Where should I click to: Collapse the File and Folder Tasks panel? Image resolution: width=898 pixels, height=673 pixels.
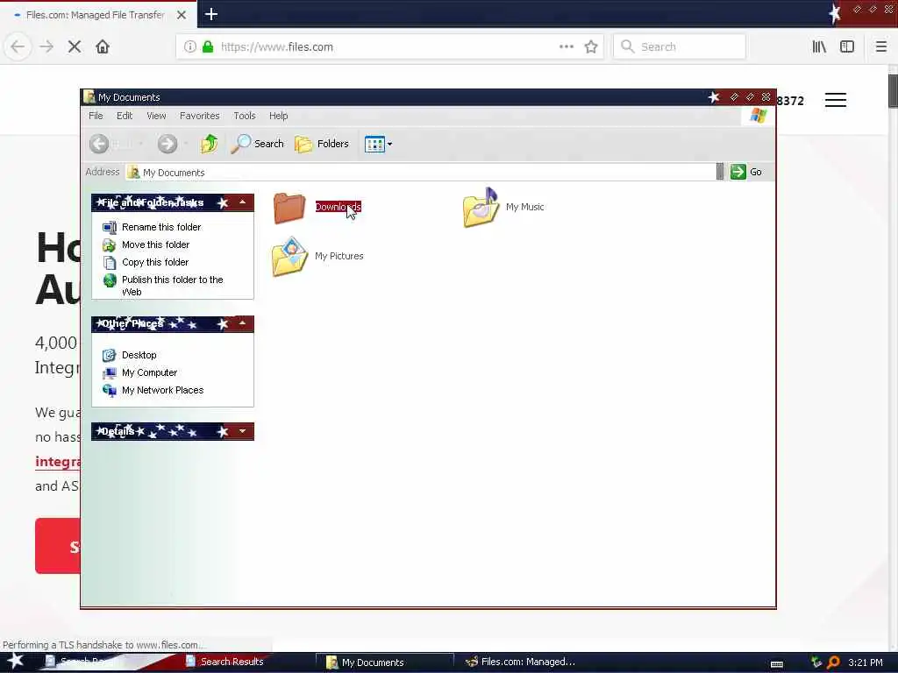[x=242, y=202]
